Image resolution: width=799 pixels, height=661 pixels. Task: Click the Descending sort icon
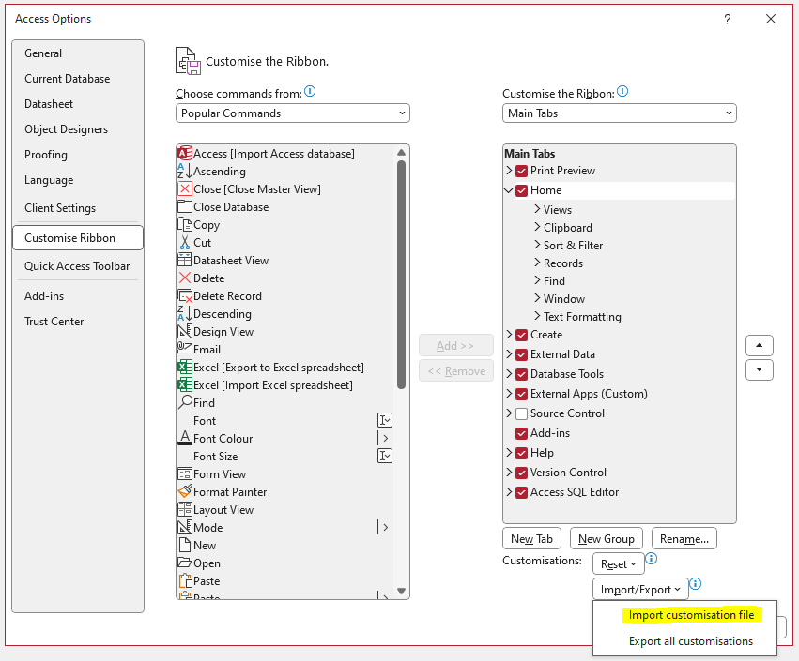(x=184, y=313)
